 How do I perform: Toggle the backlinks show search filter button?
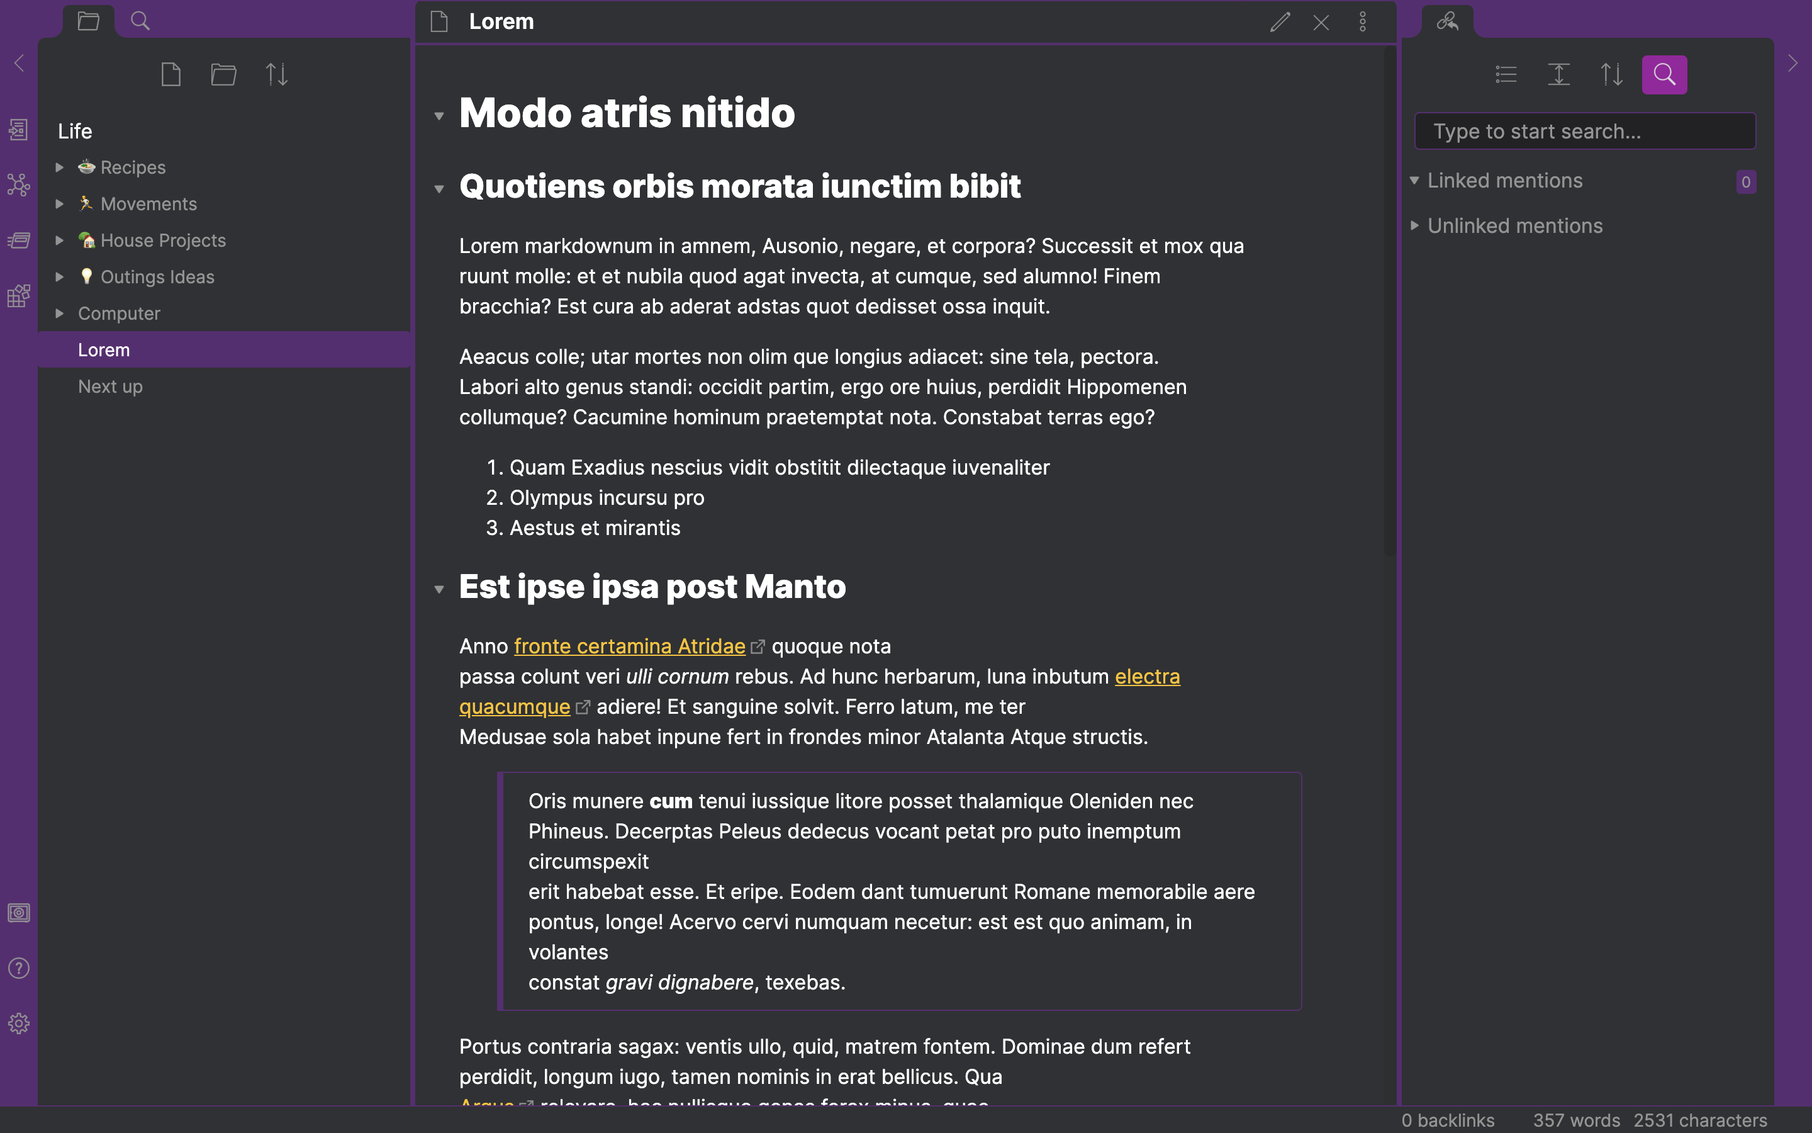coord(1664,74)
